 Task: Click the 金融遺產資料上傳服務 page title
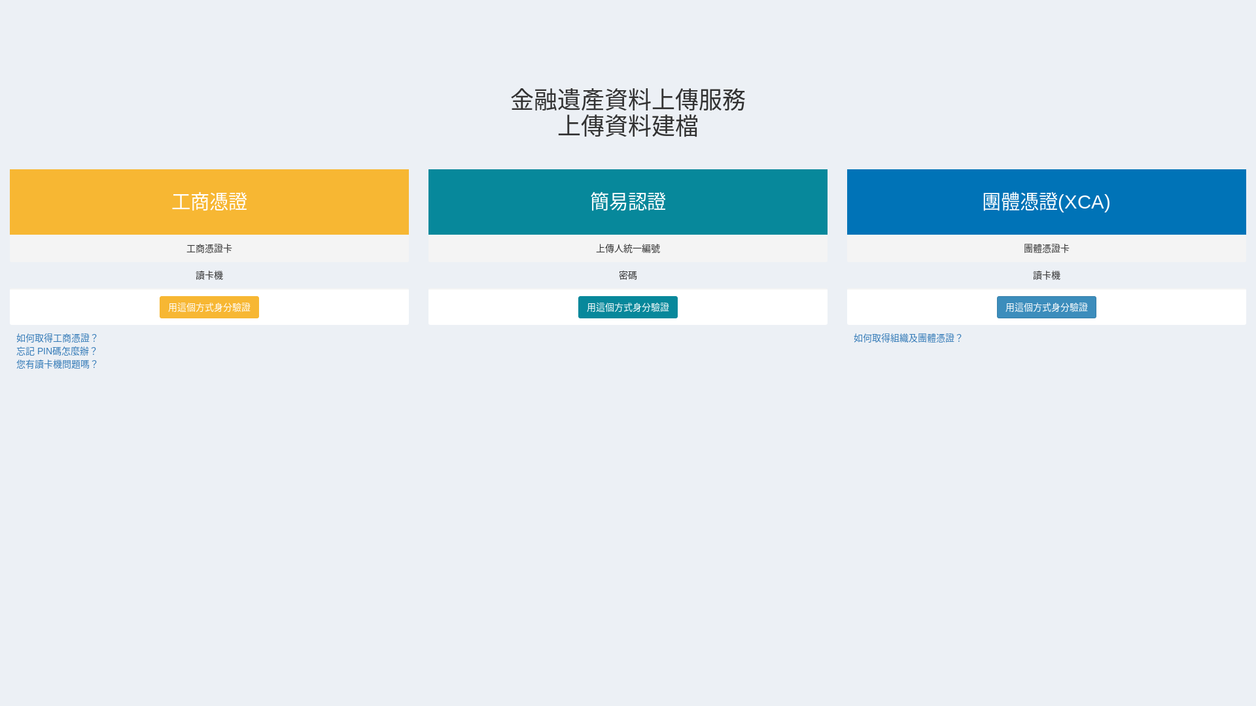pyautogui.click(x=628, y=100)
